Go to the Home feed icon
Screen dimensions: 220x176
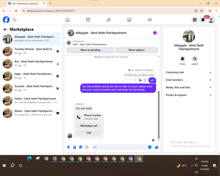click(67, 20)
